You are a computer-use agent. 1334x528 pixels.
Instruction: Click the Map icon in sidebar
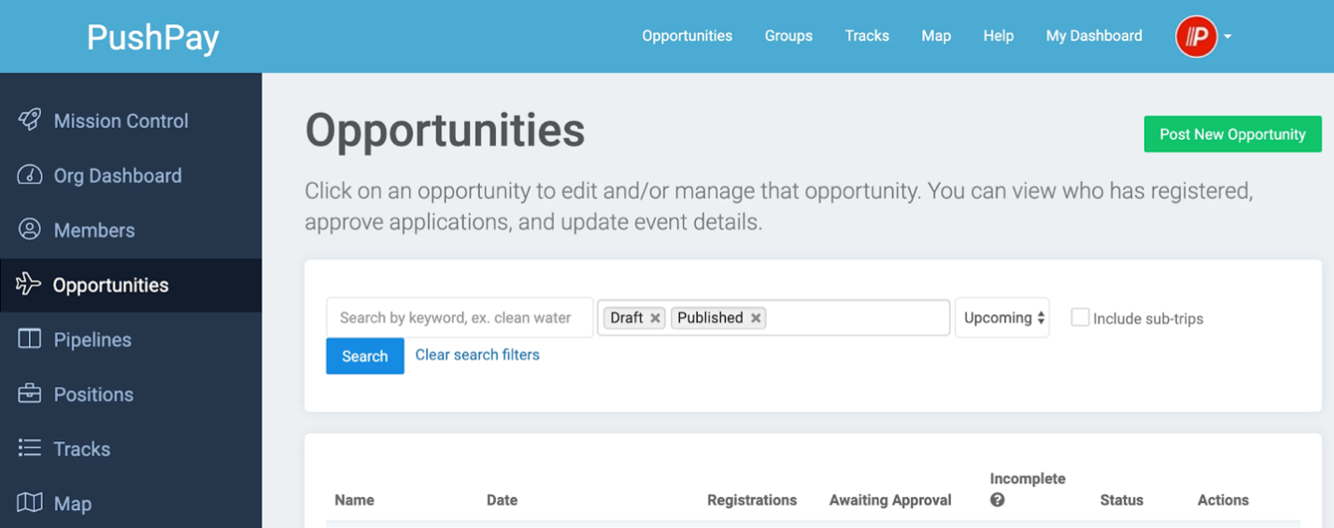point(30,503)
